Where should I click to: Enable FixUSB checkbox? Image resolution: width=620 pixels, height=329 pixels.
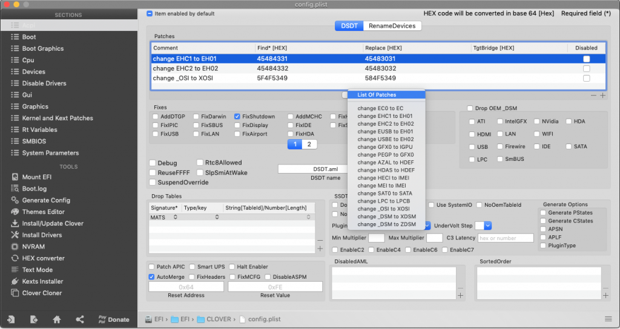point(156,134)
